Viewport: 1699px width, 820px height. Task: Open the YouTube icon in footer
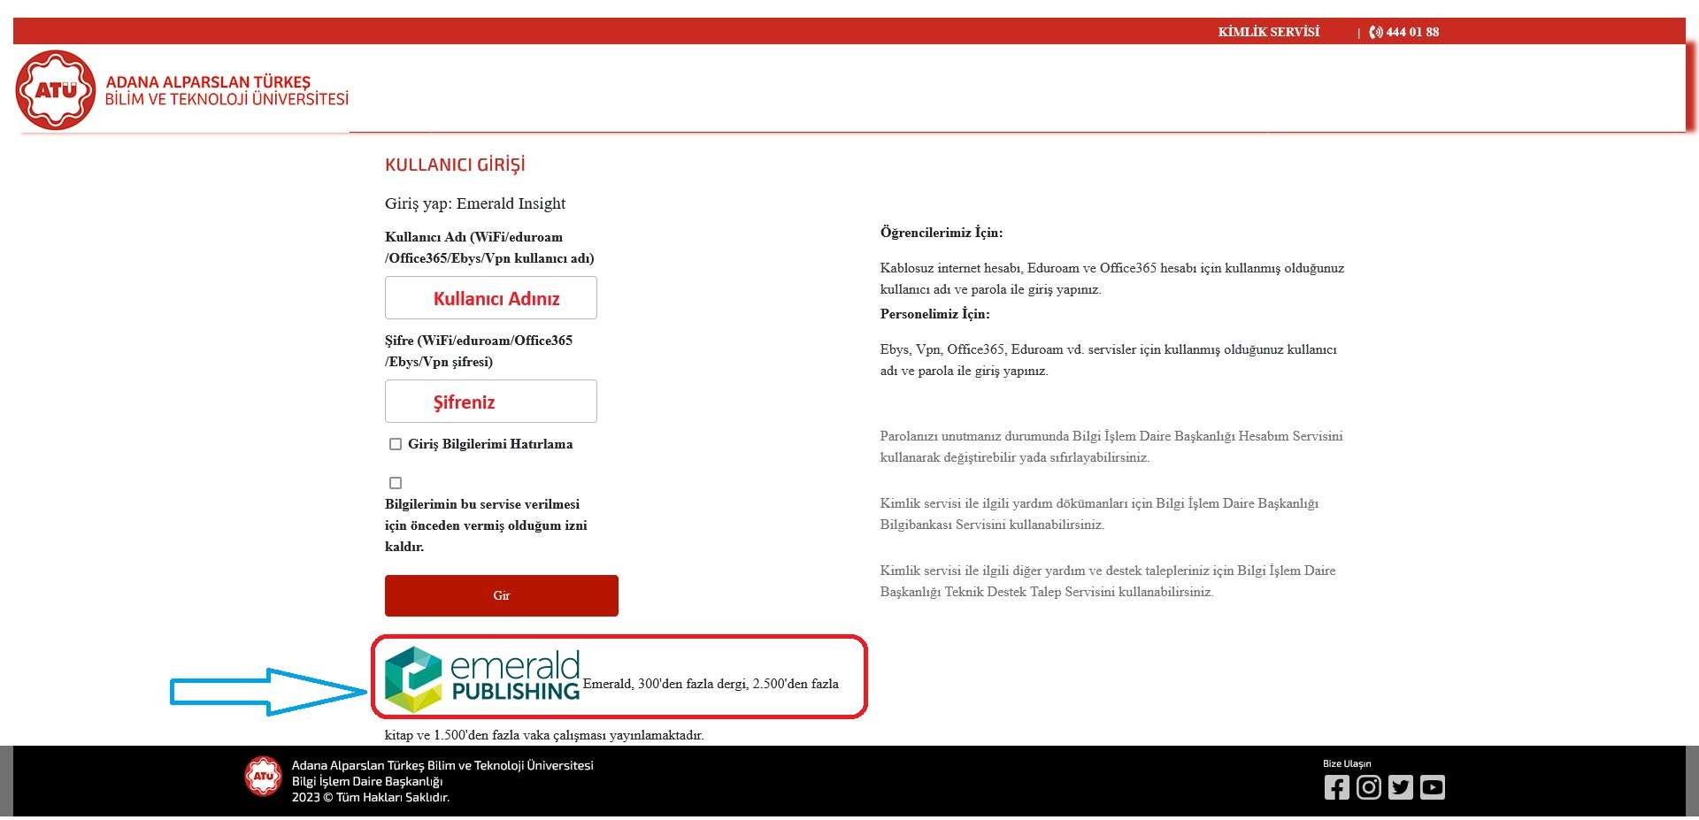point(1432,786)
